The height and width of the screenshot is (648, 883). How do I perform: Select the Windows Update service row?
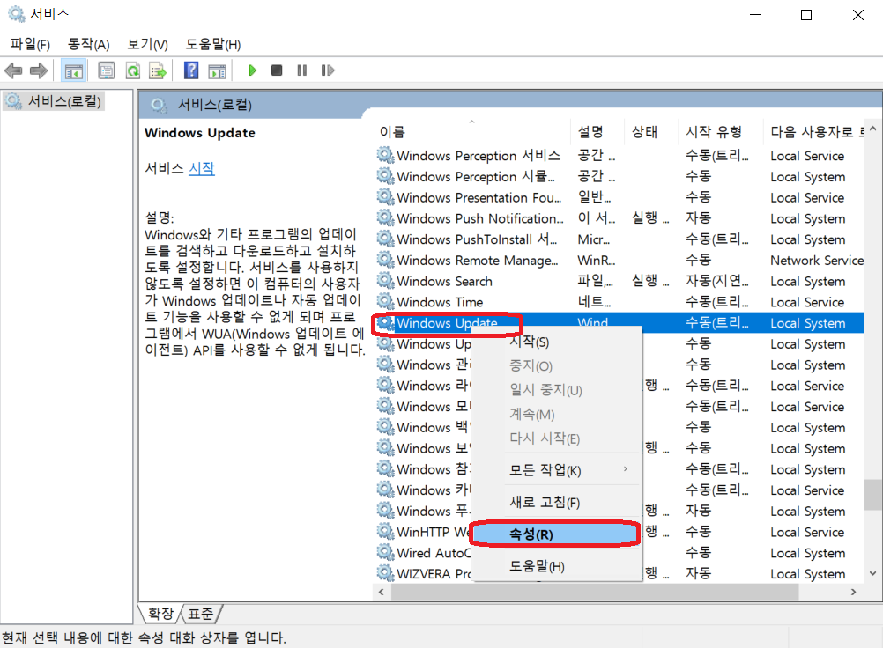pyautogui.click(x=619, y=323)
